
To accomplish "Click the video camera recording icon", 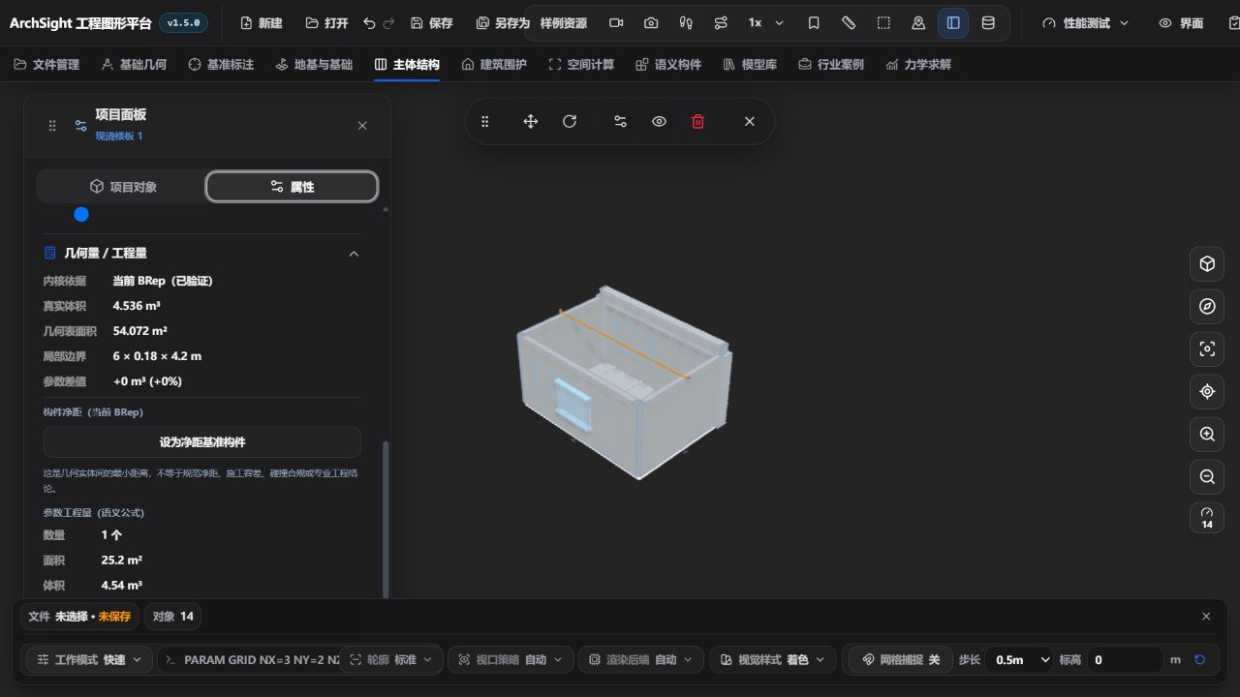I will [616, 23].
